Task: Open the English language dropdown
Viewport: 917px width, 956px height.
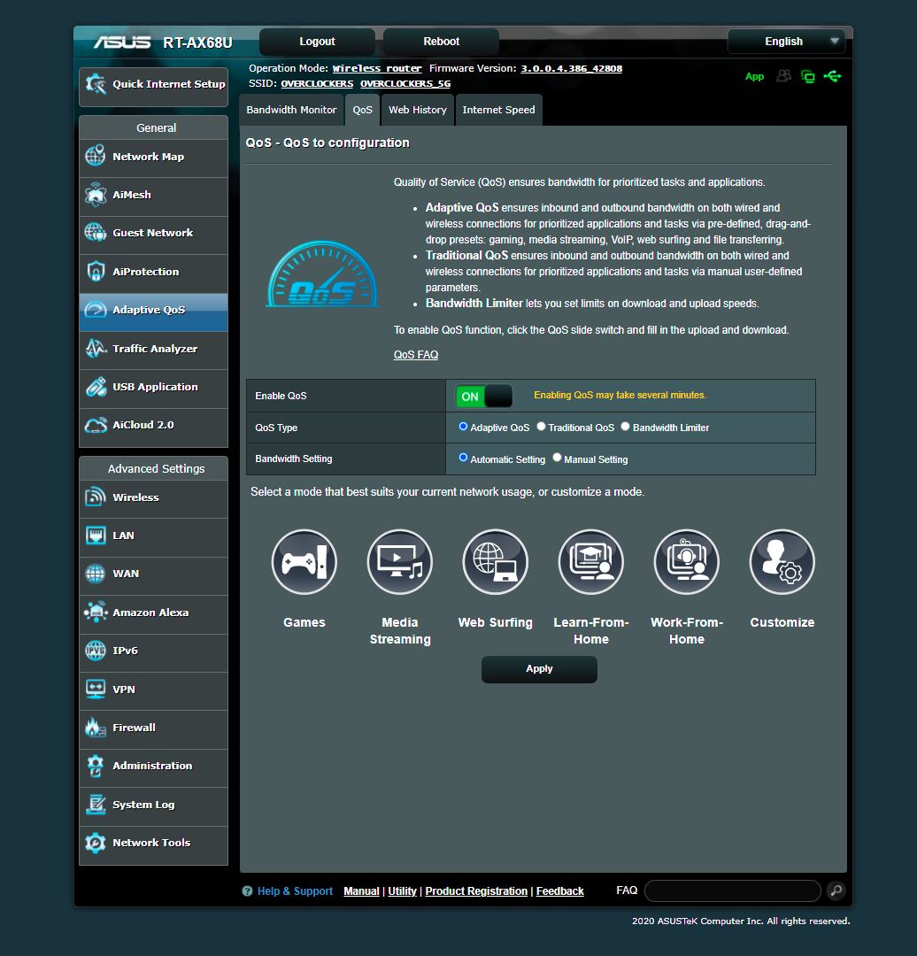Action: coord(786,41)
